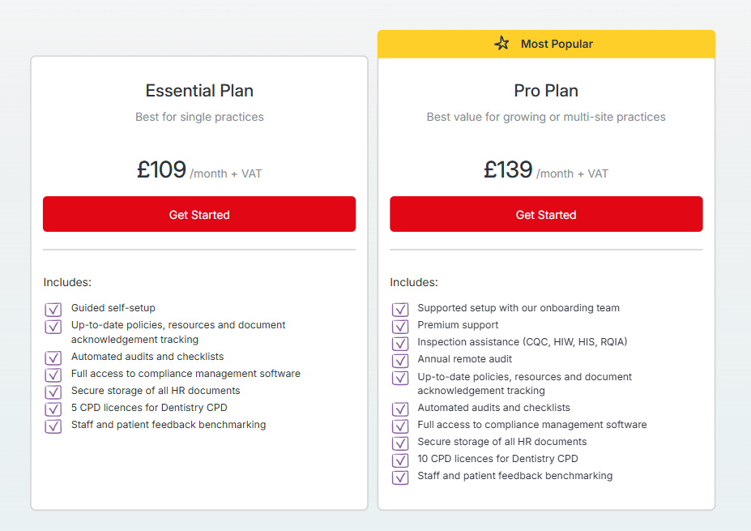Click checkmark beside Annual remote audit
This screenshot has width=751, height=531.
click(x=400, y=361)
